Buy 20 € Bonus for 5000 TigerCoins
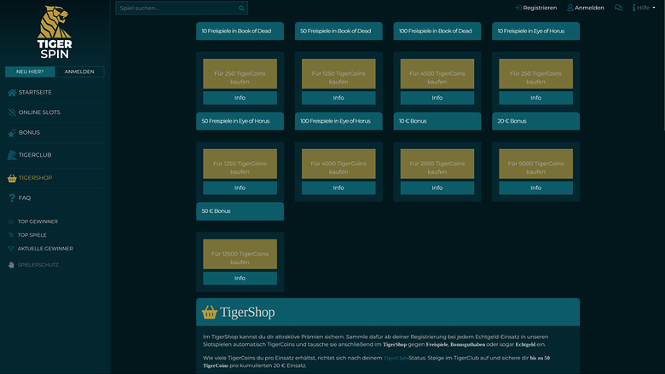 (x=535, y=164)
